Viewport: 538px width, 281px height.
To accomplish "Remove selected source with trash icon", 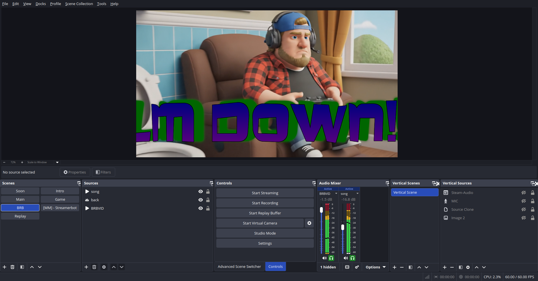I will [x=94, y=267].
